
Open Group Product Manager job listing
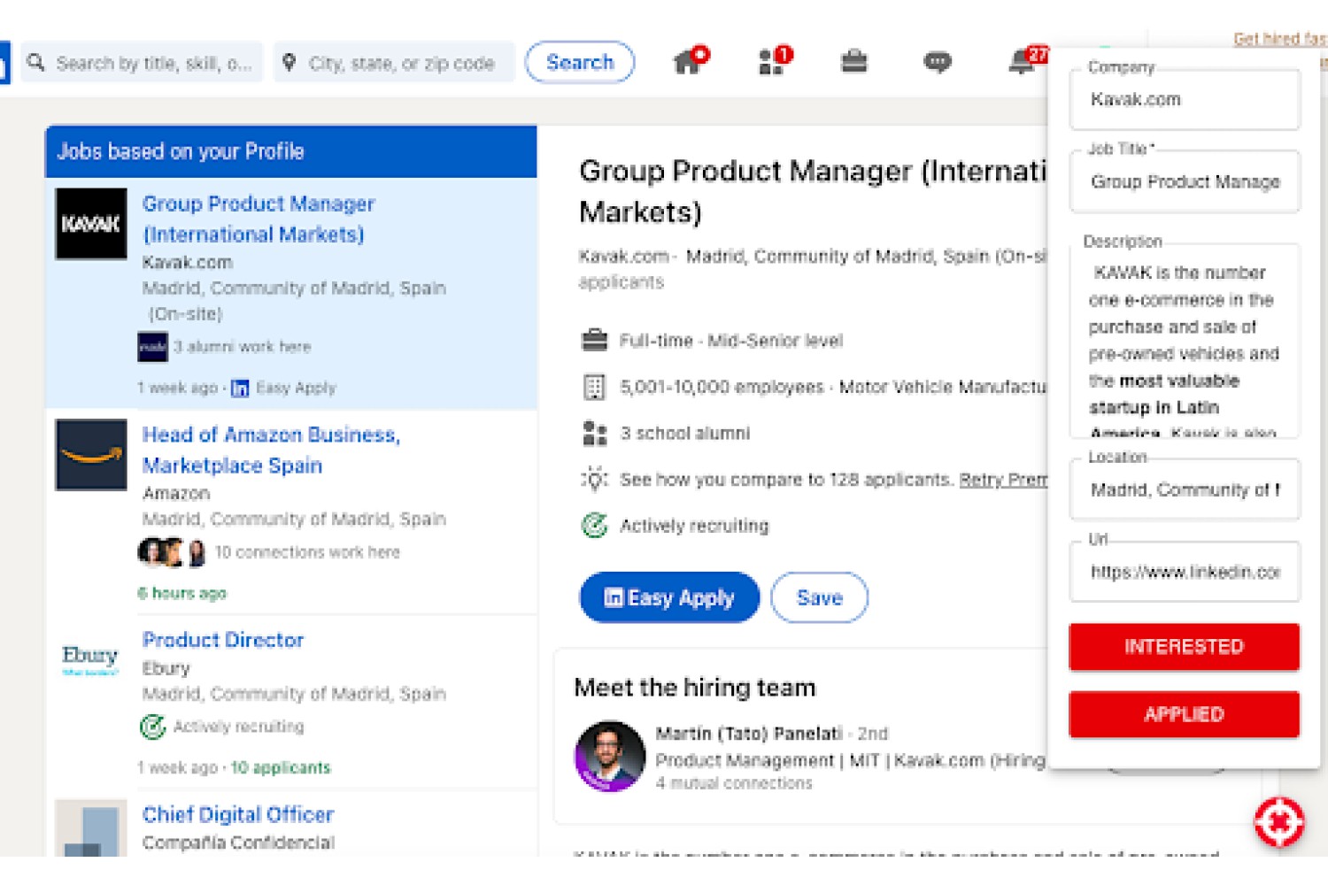[259, 219]
